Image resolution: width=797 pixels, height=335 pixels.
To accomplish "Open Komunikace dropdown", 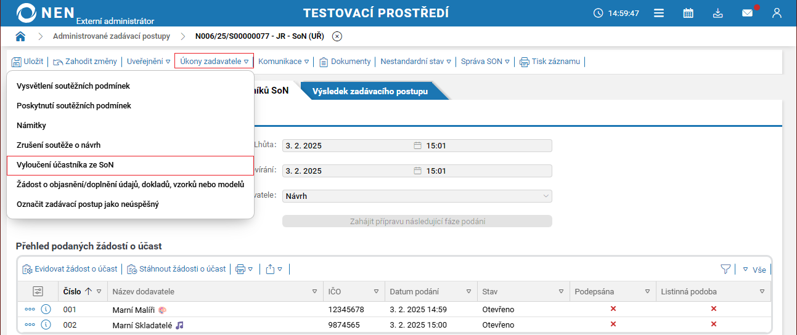I will tap(284, 62).
